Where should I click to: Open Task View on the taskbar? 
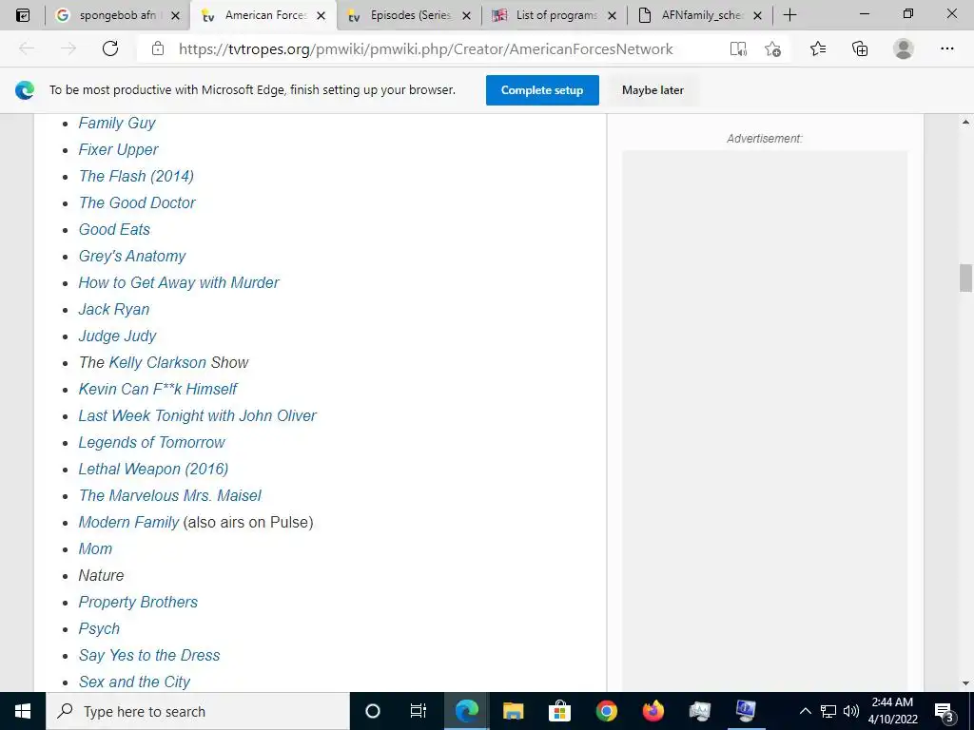[419, 711]
